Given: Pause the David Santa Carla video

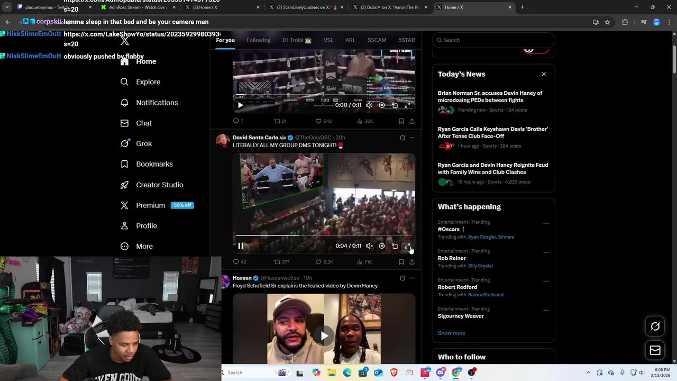Looking at the screenshot, I should [241, 246].
